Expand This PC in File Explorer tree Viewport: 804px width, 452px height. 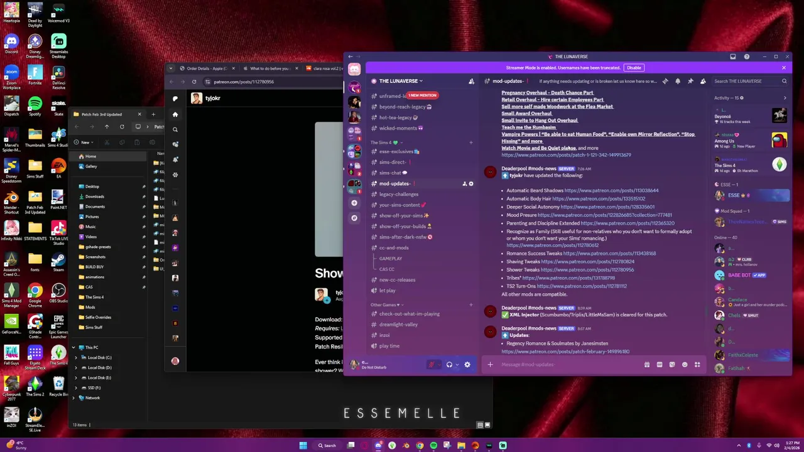point(73,347)
